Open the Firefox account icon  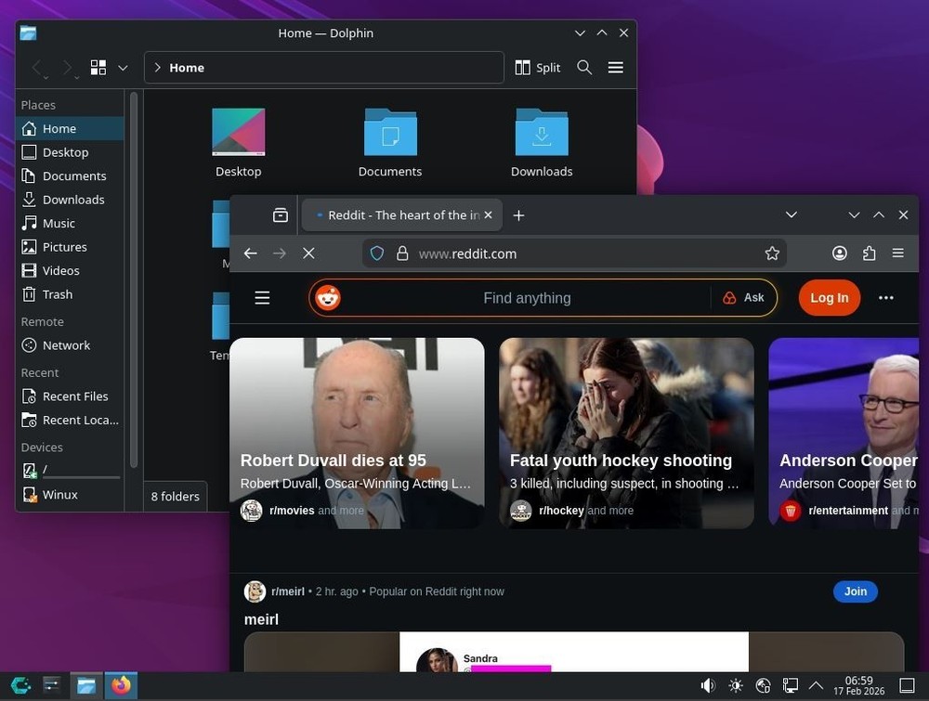(x=839, y=253)
